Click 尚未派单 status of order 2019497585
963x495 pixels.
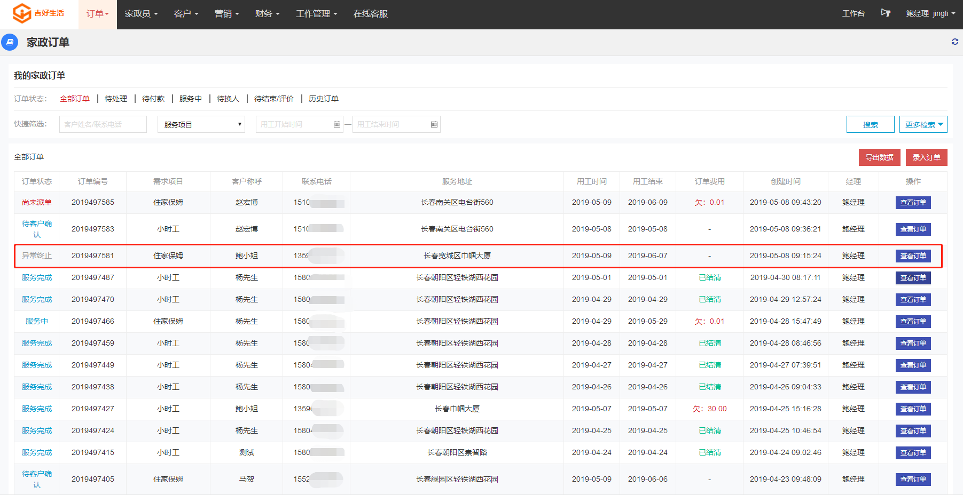pyautogui.click(x=37, y=202)
